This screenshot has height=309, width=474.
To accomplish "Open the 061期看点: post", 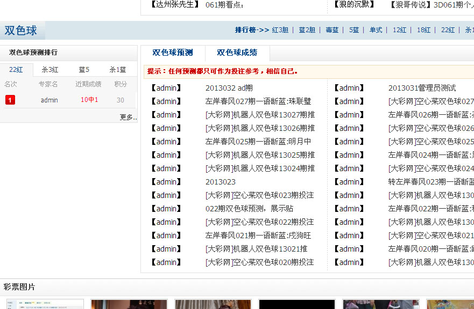I will (224, 5).
